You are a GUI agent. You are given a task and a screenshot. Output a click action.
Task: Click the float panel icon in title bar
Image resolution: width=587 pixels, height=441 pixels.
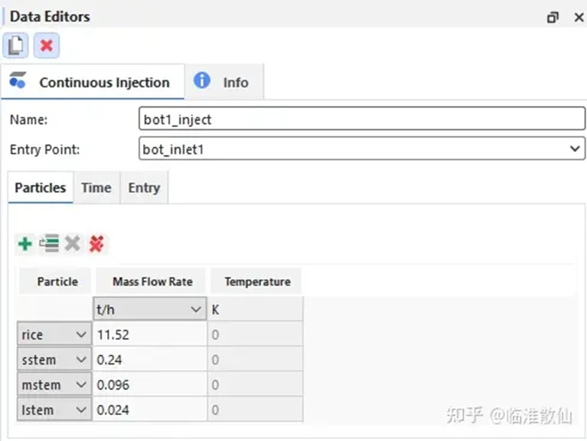point(553,17)
